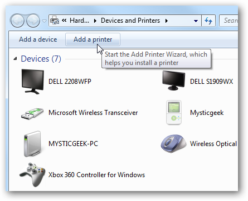Image resolution: width=248 pixels, height=201 pixels.
Task: Select the Hard... breadcrumb segment
Action: click(x=79, y=21)
